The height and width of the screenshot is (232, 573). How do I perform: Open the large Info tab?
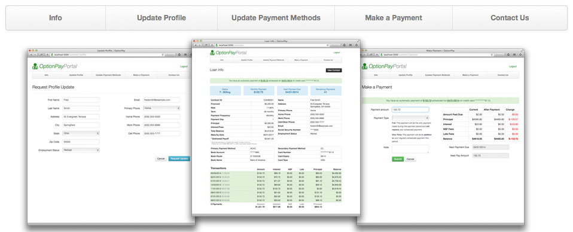click(56, 18)
